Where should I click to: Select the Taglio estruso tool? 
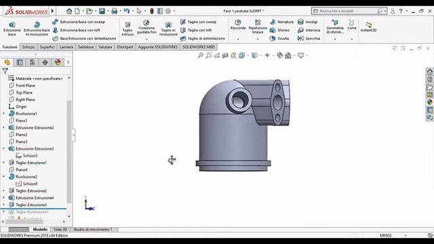click(127, 28)
